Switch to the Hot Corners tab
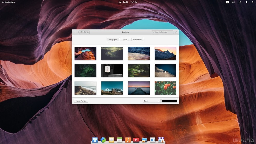 [138, 40]
